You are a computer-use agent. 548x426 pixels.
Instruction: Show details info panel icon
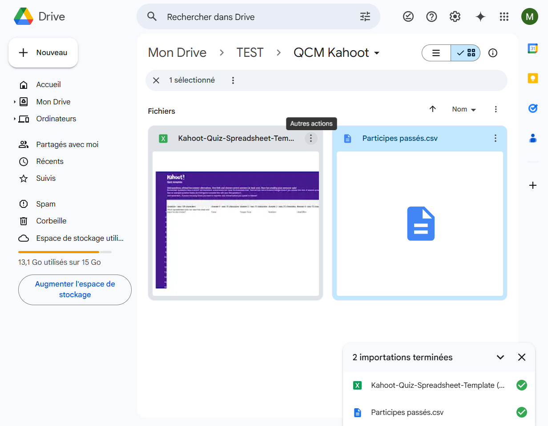click(x=493, y=53)
